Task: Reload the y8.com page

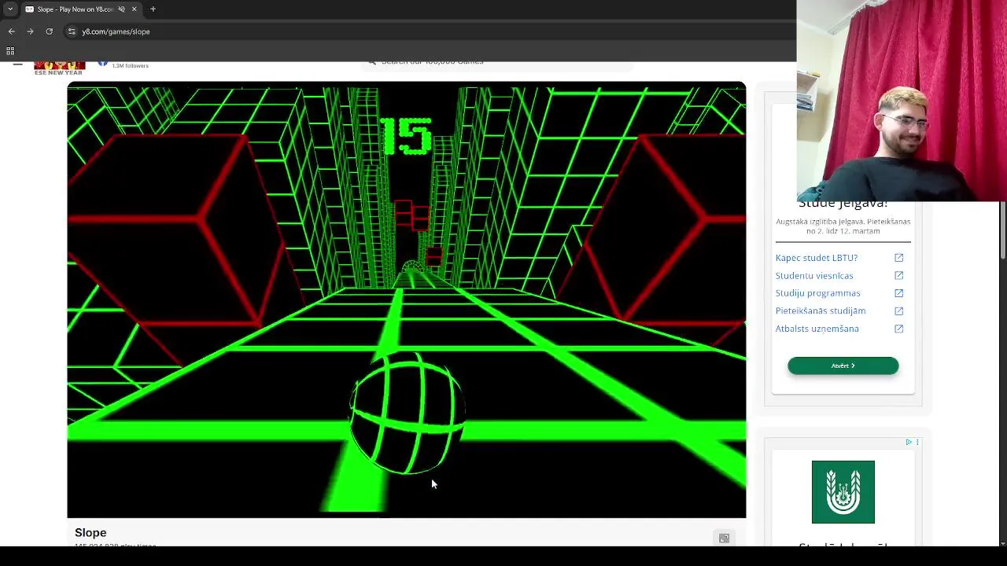Action: [x=49, y=31]
